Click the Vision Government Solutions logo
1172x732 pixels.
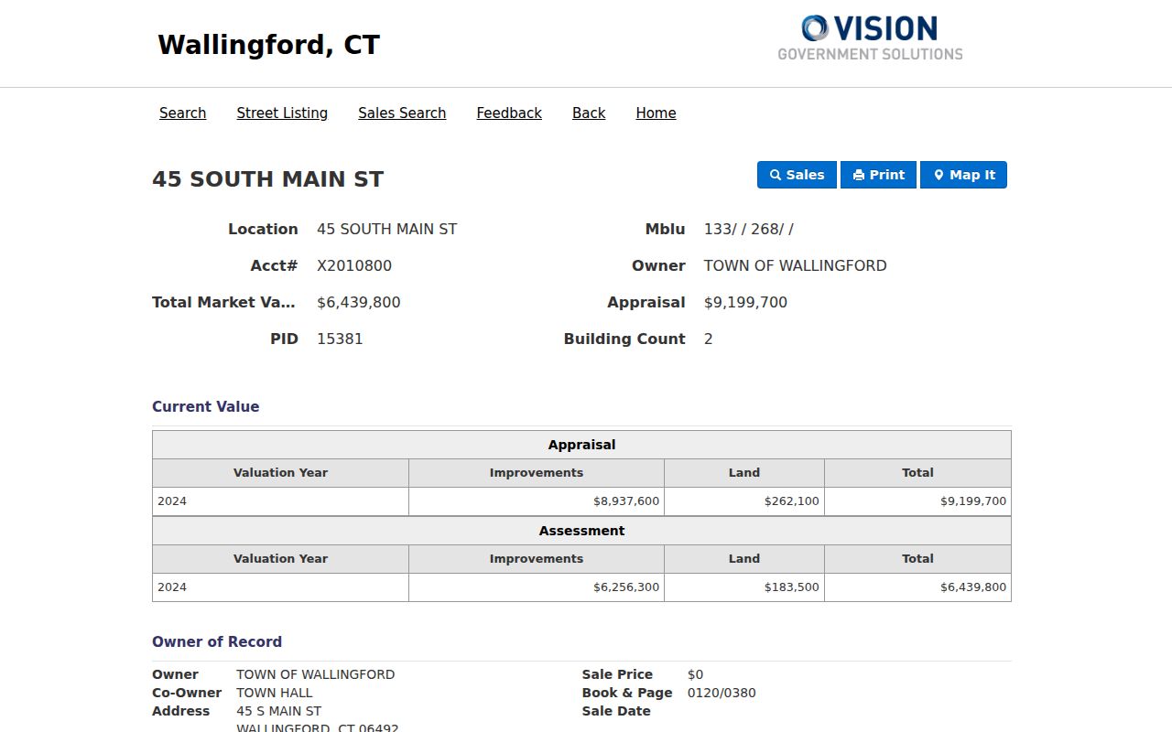(x=870, y=38)
